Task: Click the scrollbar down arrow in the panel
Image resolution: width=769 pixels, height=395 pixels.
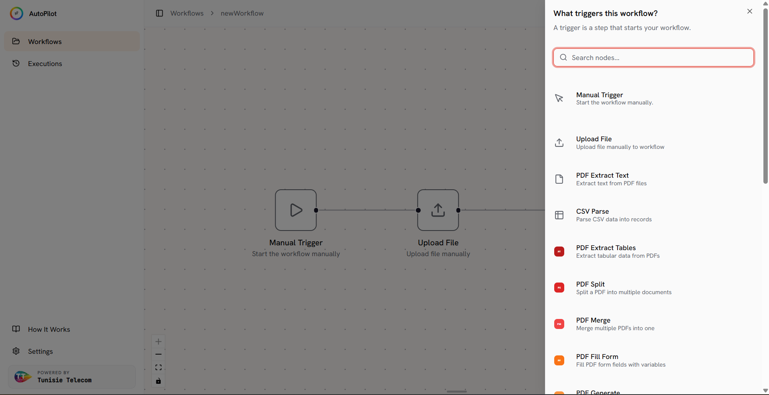Action: [x=765, y=391]
